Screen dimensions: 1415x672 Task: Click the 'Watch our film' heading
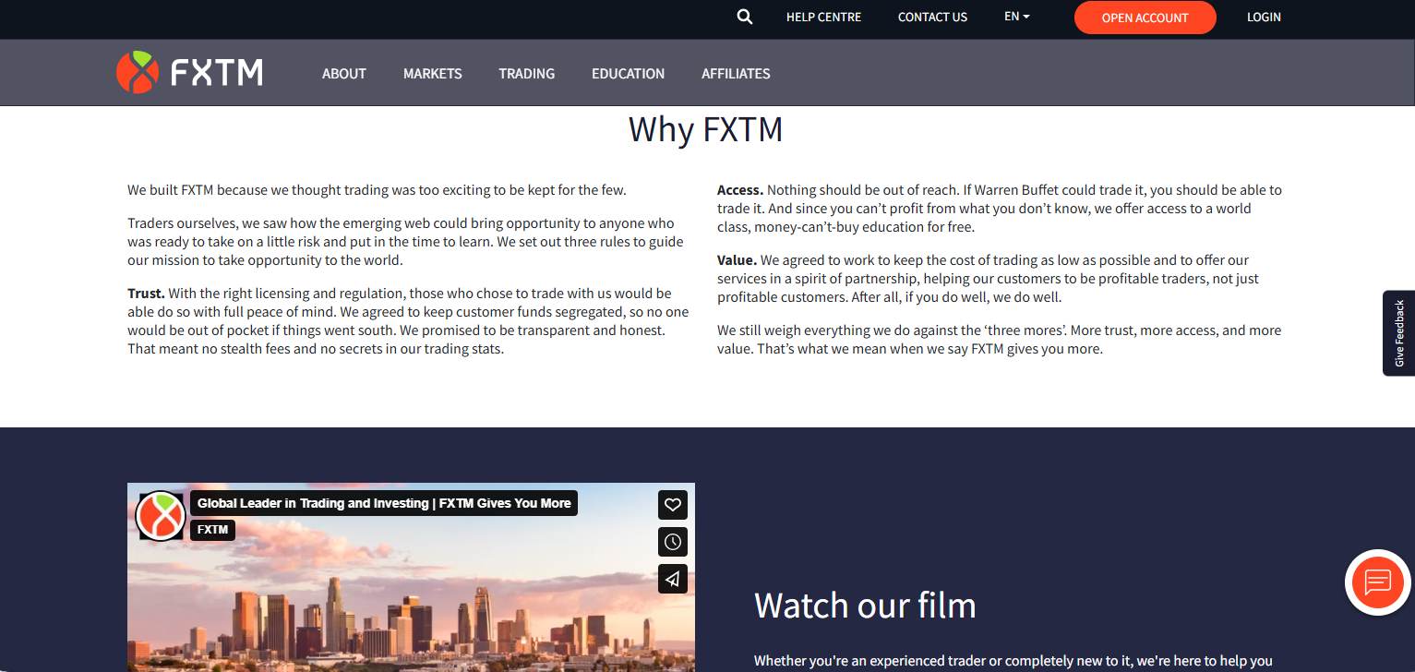tap(865, 606)
